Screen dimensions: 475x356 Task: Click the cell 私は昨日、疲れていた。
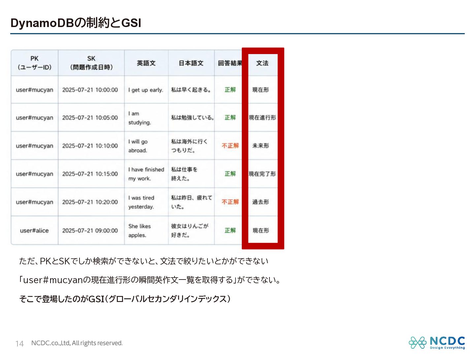[x=192, y=202]
